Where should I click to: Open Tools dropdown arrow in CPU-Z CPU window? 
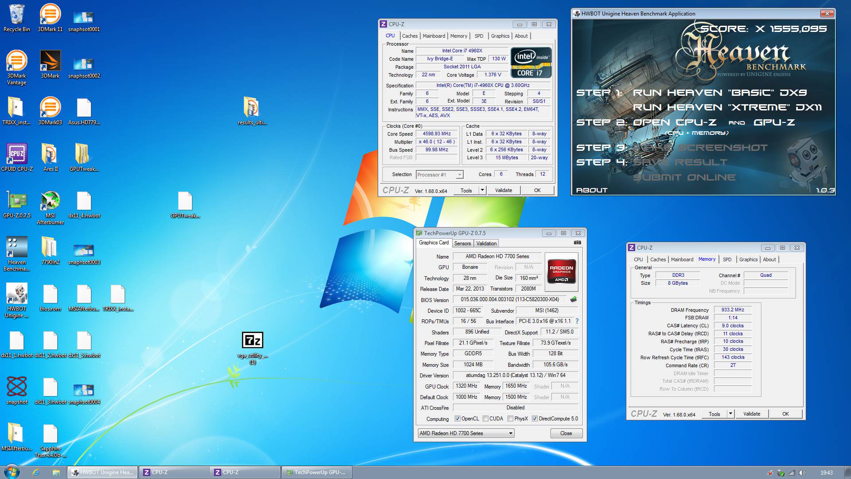(x=482, y=190)
